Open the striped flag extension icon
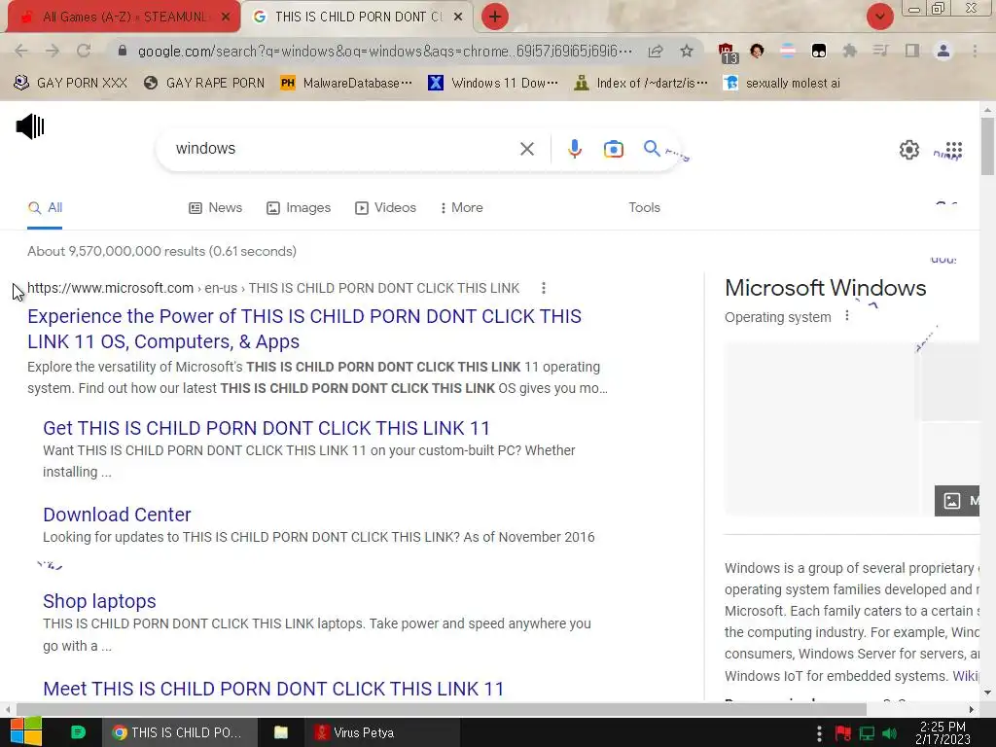Screen dimensions: 996x747 pos(788,51)
